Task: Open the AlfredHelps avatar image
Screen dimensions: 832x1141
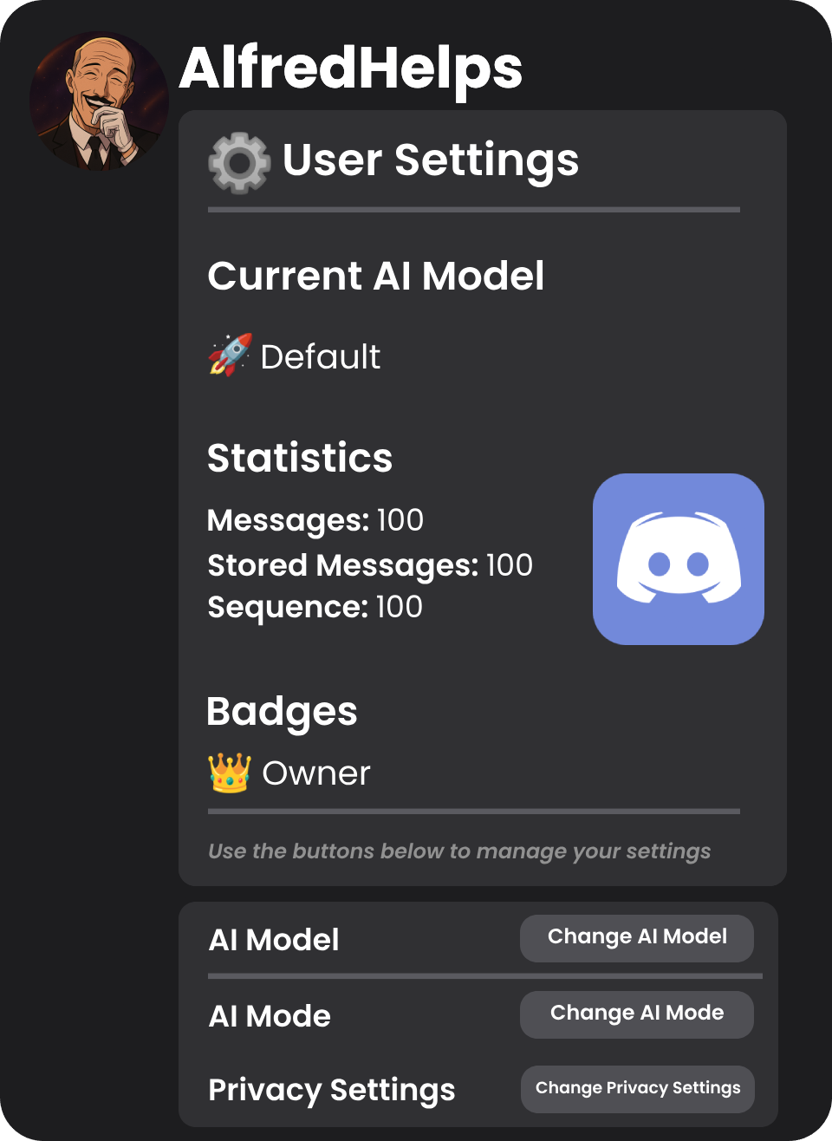Action: pyautogui.click(x=100, y=100)
